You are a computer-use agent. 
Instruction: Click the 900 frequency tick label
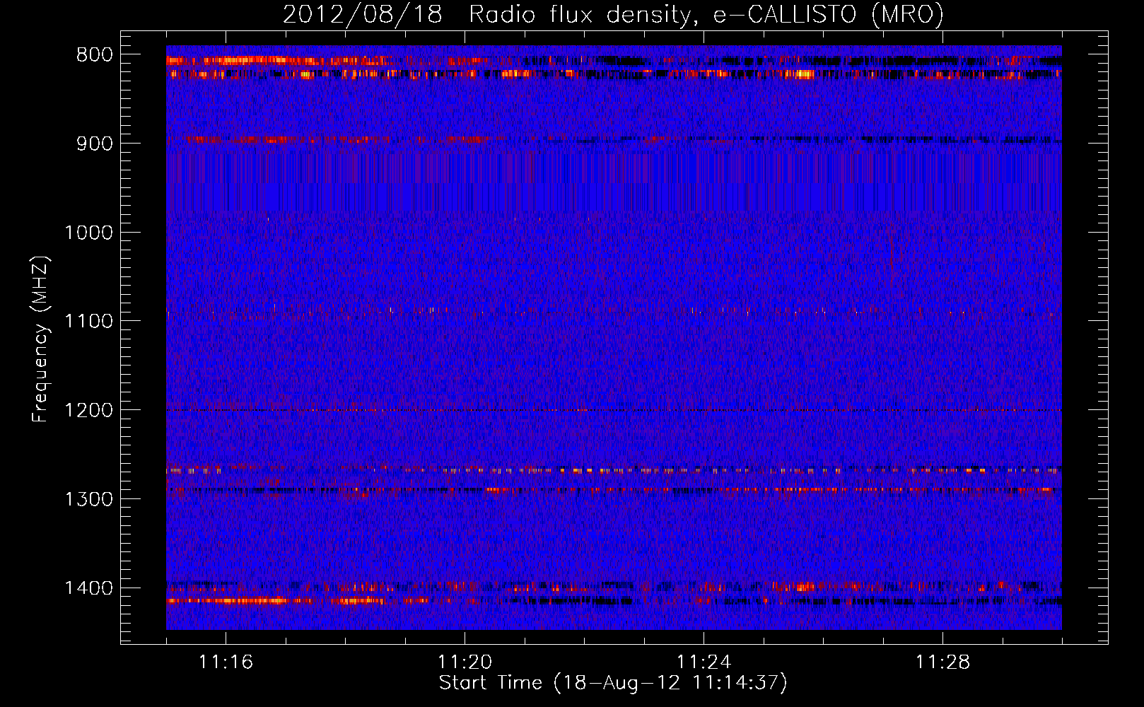click(x=94, y=144)
